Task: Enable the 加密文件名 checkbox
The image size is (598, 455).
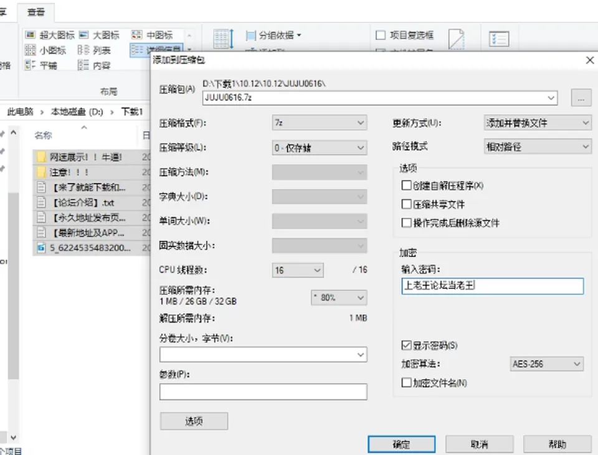Action: coord(407,383)
